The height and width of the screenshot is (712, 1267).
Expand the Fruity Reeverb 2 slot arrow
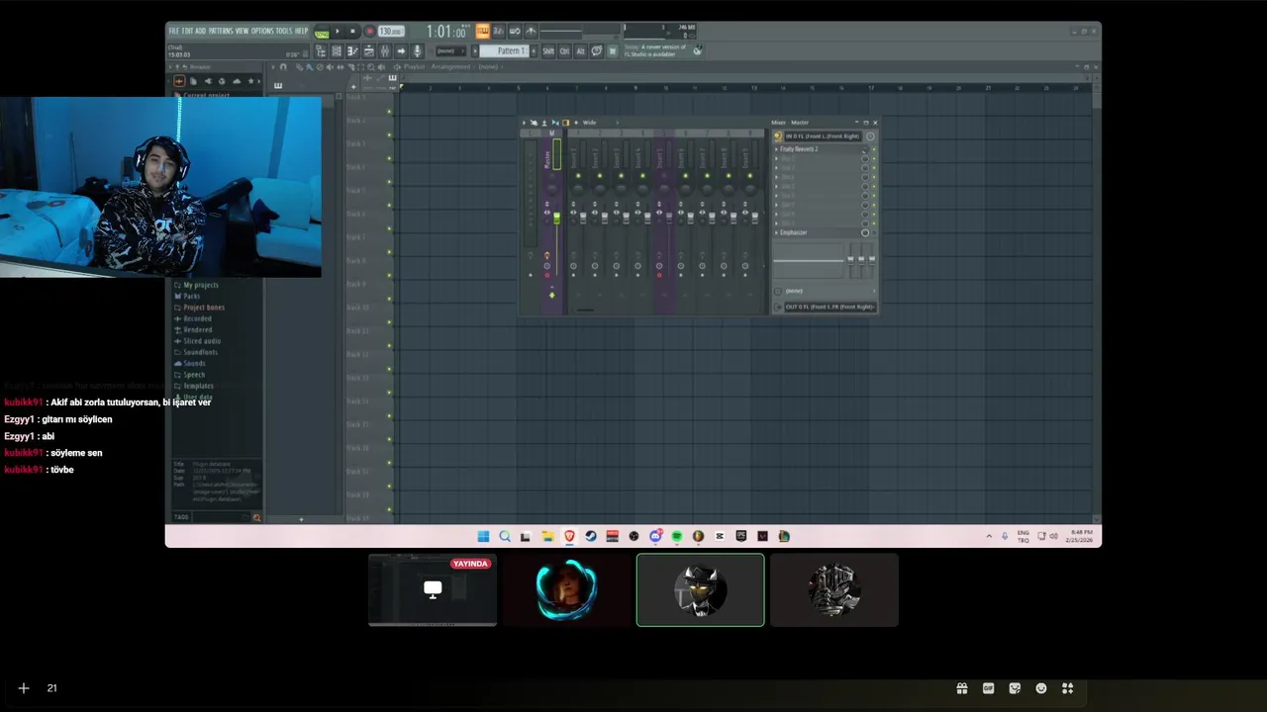pos(776,149)
